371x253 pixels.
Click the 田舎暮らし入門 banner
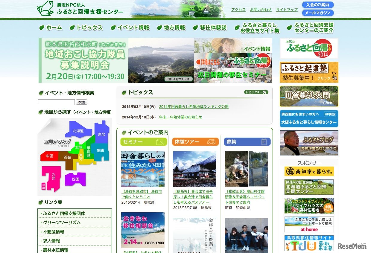pyautogui.click(x=308, y=96)
